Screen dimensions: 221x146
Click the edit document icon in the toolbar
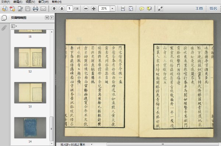(20, 8)
